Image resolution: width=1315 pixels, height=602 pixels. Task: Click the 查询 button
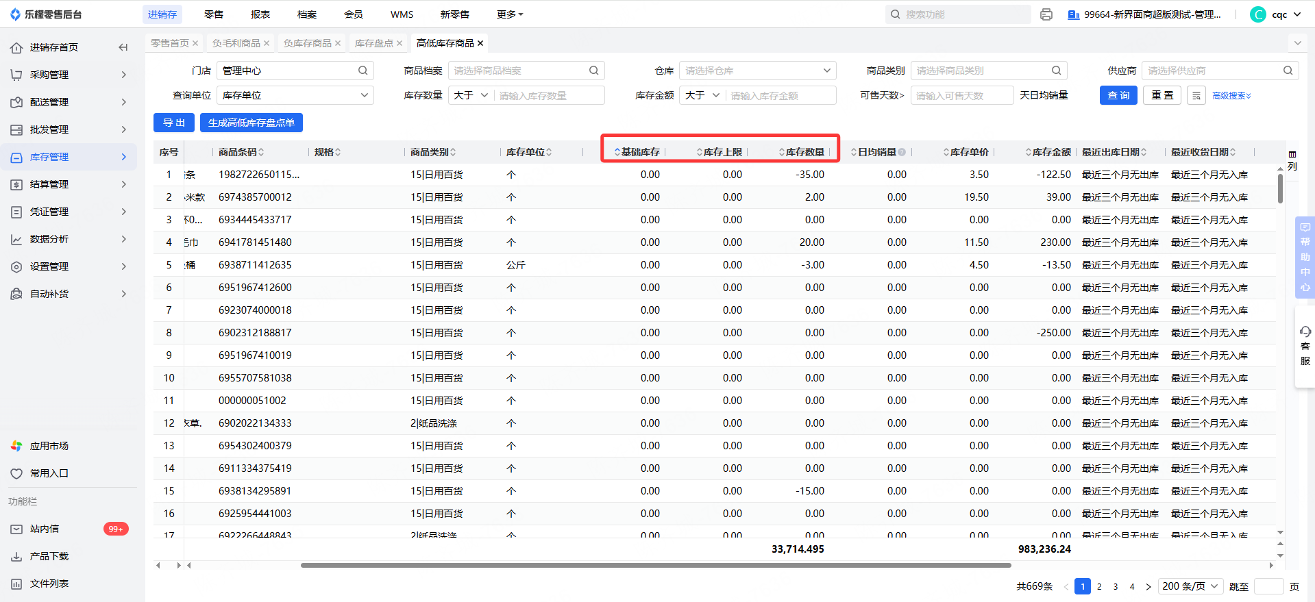click(x=1118, y=95)
